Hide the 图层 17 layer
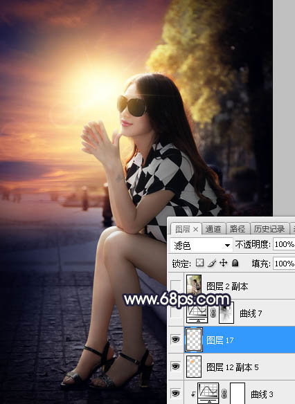 [x=176, y=340]
